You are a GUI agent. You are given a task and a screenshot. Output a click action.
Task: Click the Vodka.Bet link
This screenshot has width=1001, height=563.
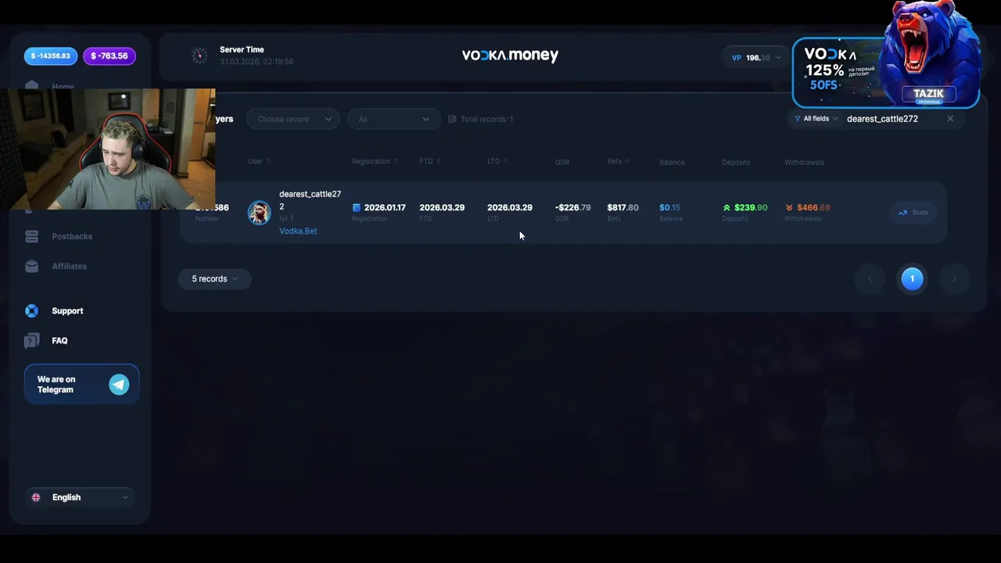298,231
